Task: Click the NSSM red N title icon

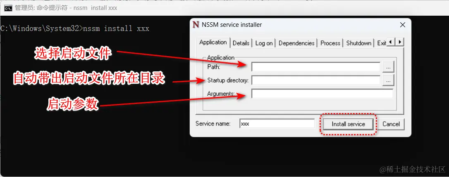Action: click(x=196, y=25)
